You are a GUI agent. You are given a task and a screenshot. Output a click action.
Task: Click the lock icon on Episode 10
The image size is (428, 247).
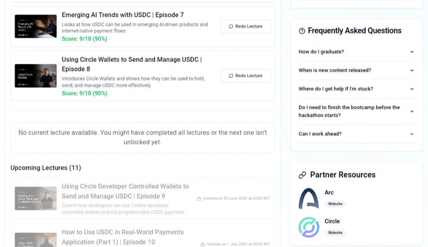pos(202,244)
